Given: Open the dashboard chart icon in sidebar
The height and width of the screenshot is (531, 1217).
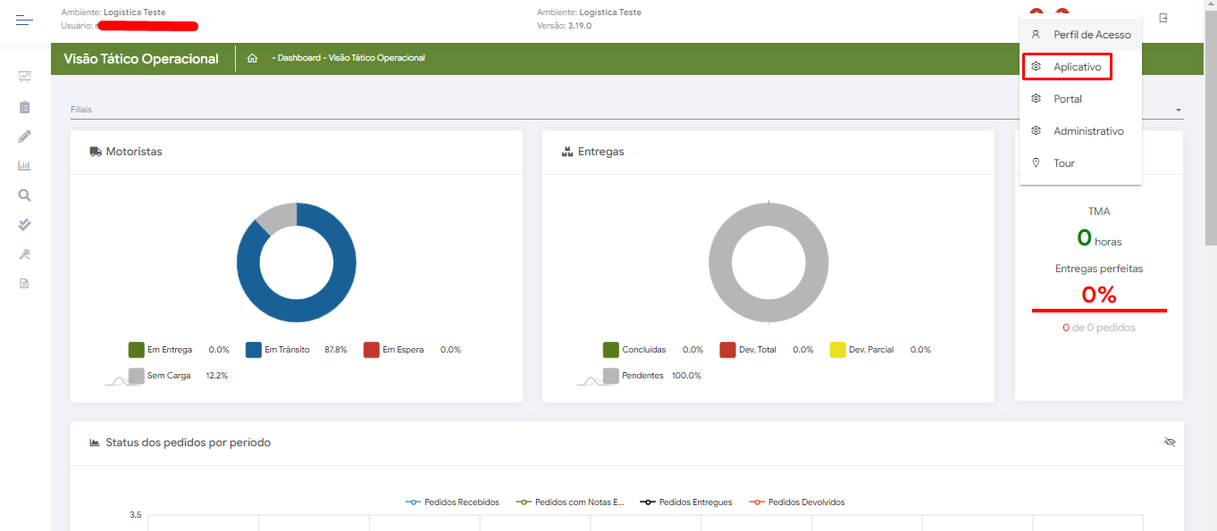Looking at the screenshot, I should pyautogui.click(x=25, y=77).
